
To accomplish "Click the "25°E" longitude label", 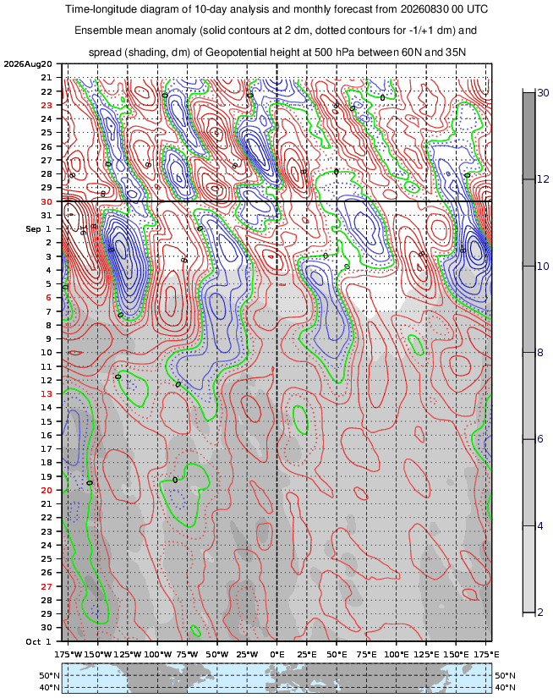I will pyautogui.click(x=307, y=654).
